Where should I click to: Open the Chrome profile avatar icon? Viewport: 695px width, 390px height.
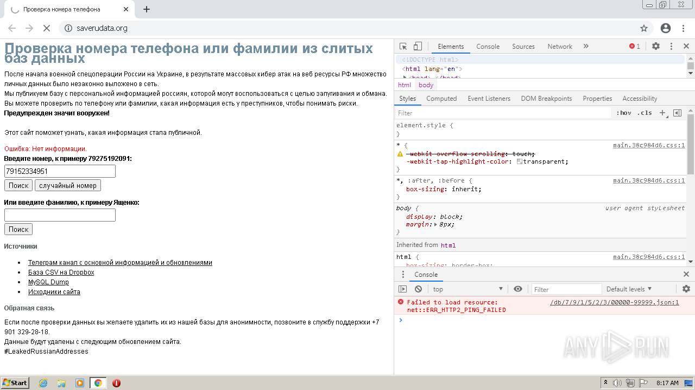pyautogui.click(x=666, y=28)
